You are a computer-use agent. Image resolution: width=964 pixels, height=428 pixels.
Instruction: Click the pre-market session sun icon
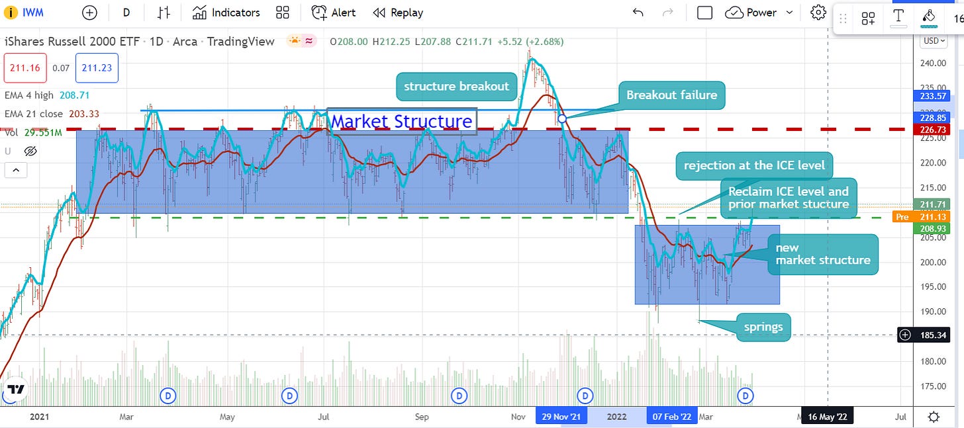(294, 41)
